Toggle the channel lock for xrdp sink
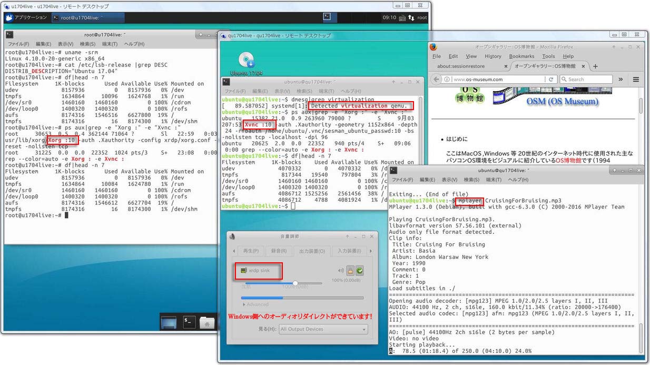 point(350,271)
